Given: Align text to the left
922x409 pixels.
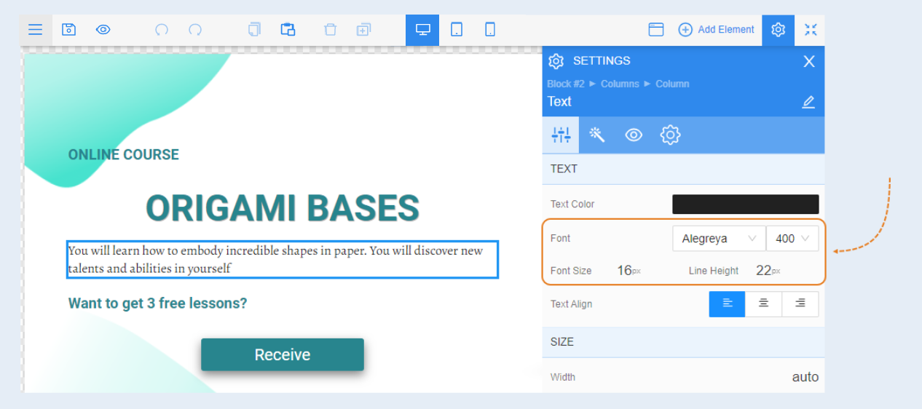Looking at the screenshot, I should [727, 304].
